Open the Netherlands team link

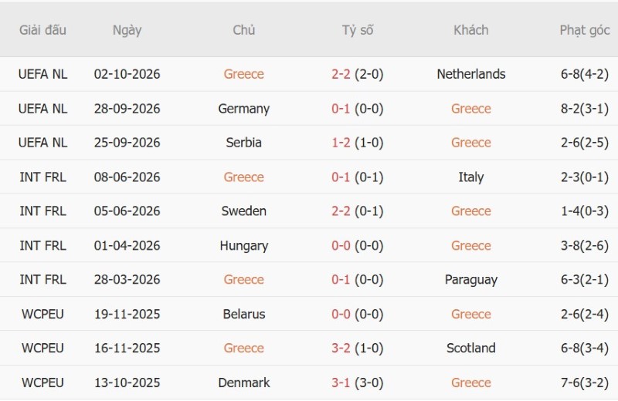[471, 74]
